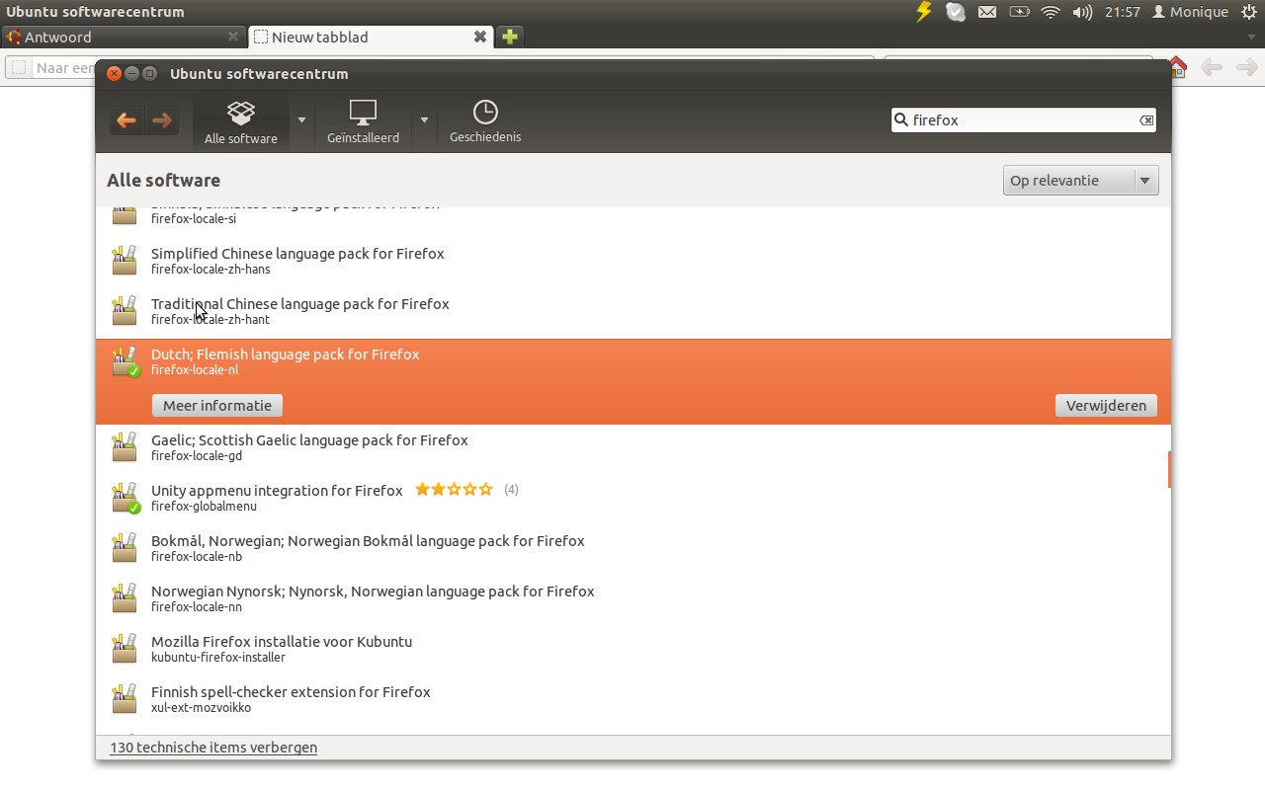1265x790 pixels.
Task: Open the Alle software section
Action: click(x=241, y=122)
